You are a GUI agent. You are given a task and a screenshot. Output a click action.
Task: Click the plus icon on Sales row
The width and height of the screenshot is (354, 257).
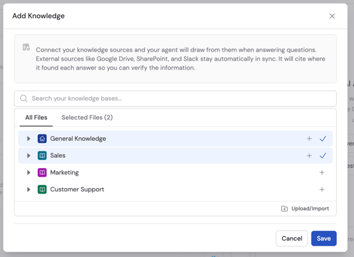point(309,155)
